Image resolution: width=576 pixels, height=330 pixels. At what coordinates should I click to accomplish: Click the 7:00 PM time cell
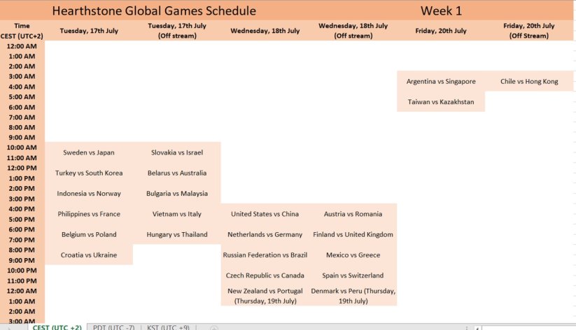pos(22,240)
